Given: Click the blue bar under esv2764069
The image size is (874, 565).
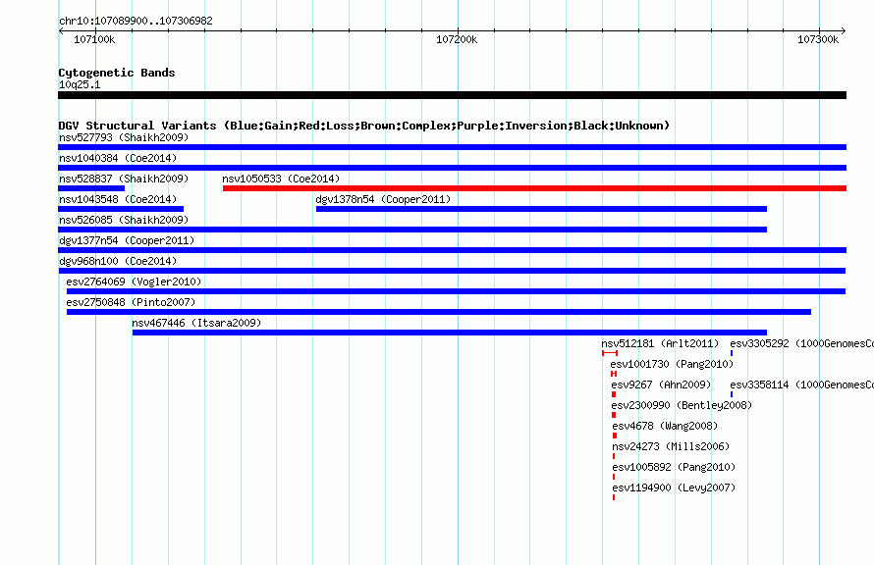Looking at the screenshot, I should coord(456,291).
